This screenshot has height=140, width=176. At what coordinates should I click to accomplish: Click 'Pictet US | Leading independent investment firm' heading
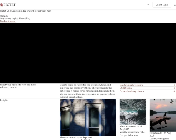(26, 11)
